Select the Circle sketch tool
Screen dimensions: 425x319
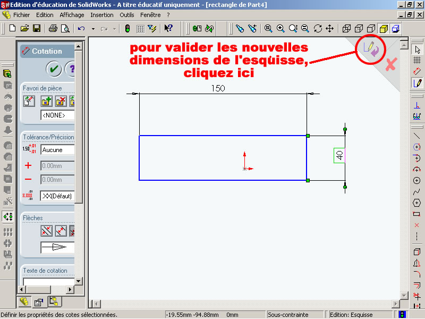tap(417, 181)
